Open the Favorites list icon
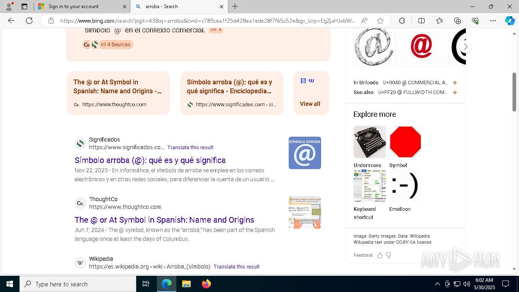Viewport: 519px width, 292px height. (x=440, y=21)
